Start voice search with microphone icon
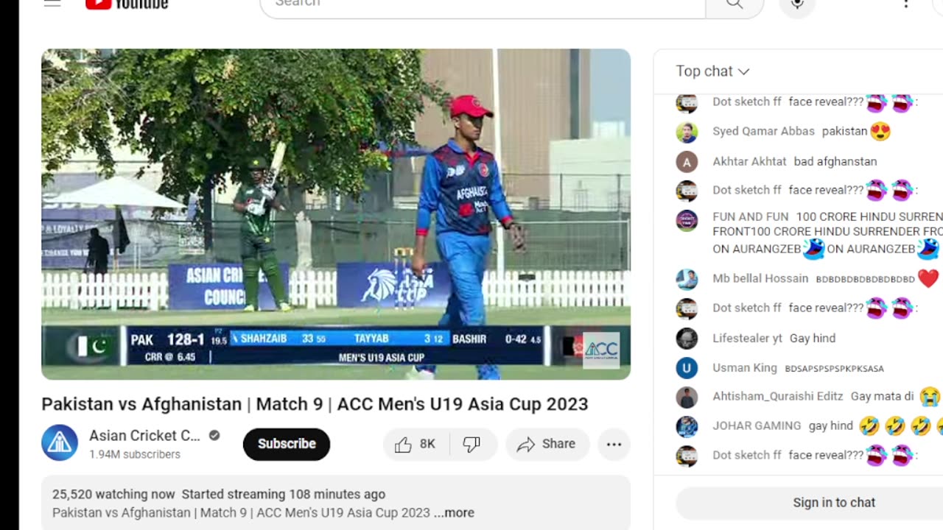Viewport: 943px width, 530px height. coord(797,4)
